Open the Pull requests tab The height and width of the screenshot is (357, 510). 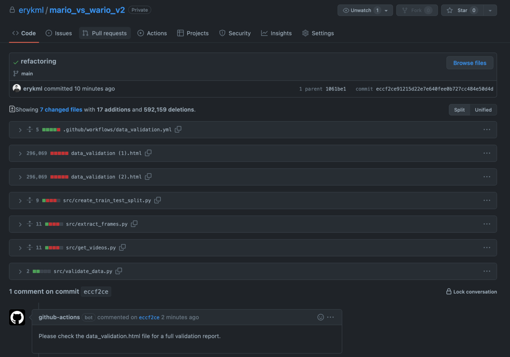tap(105, 33)
